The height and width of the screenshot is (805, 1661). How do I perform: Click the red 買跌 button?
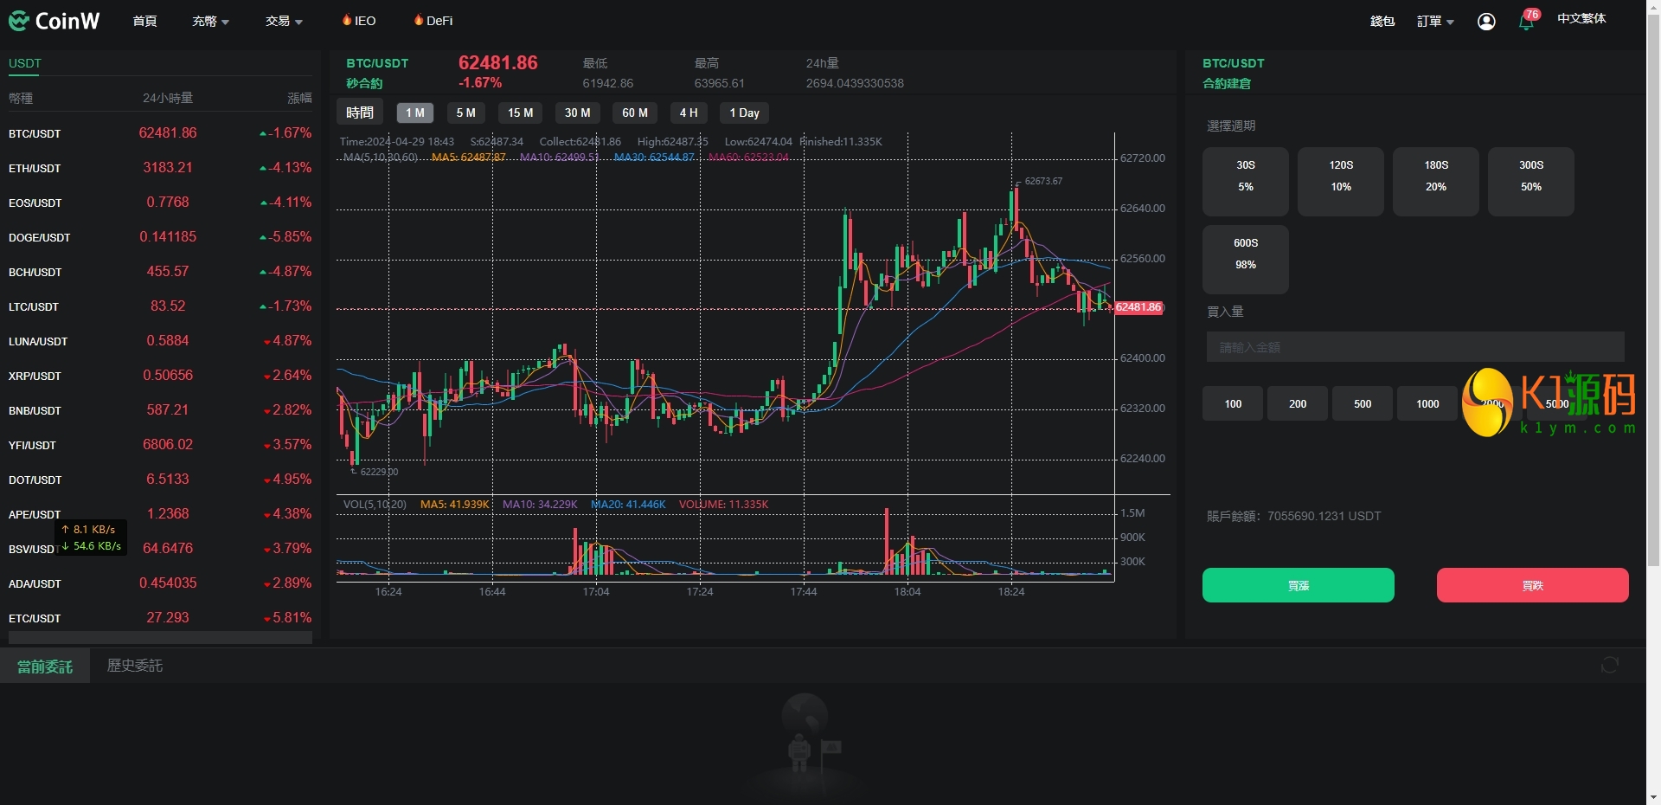pos(1533,585)
